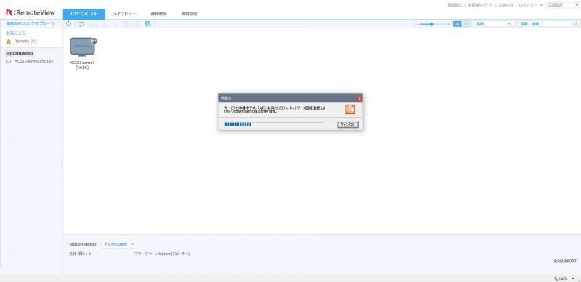Click the キャンセル button in the dialog

pyautogui.click(x=348, y=124)
